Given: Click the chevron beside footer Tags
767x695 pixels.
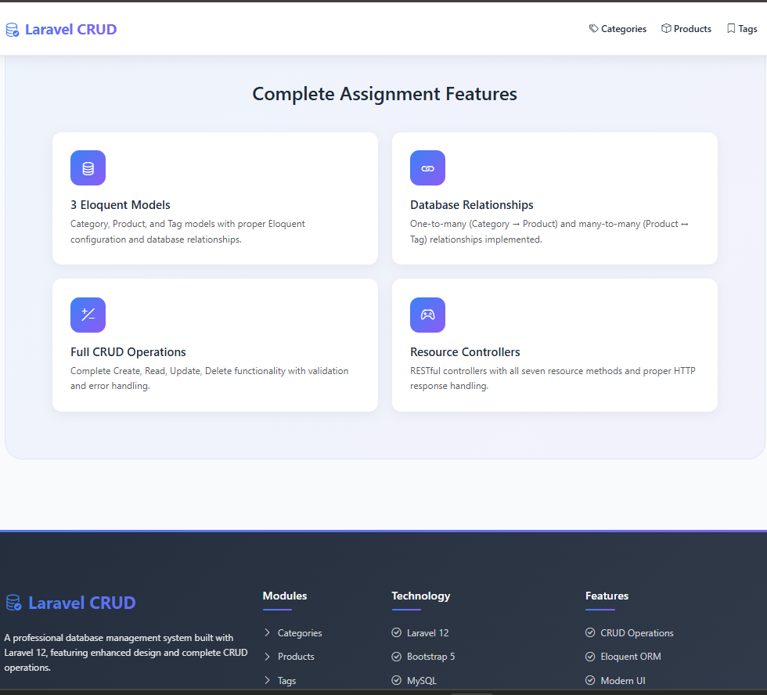Looking at the screenshot, I should coord(267,680).
